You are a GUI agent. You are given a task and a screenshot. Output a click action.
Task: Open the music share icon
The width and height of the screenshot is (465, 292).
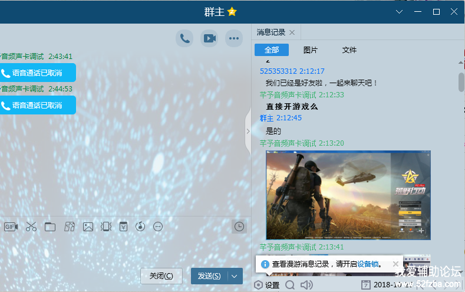pos(140,227)
